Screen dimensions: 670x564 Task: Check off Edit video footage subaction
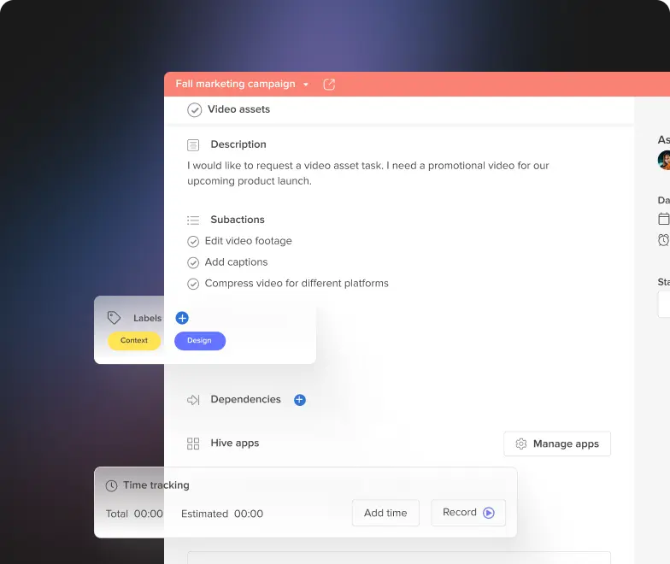[x=193, y=242]
